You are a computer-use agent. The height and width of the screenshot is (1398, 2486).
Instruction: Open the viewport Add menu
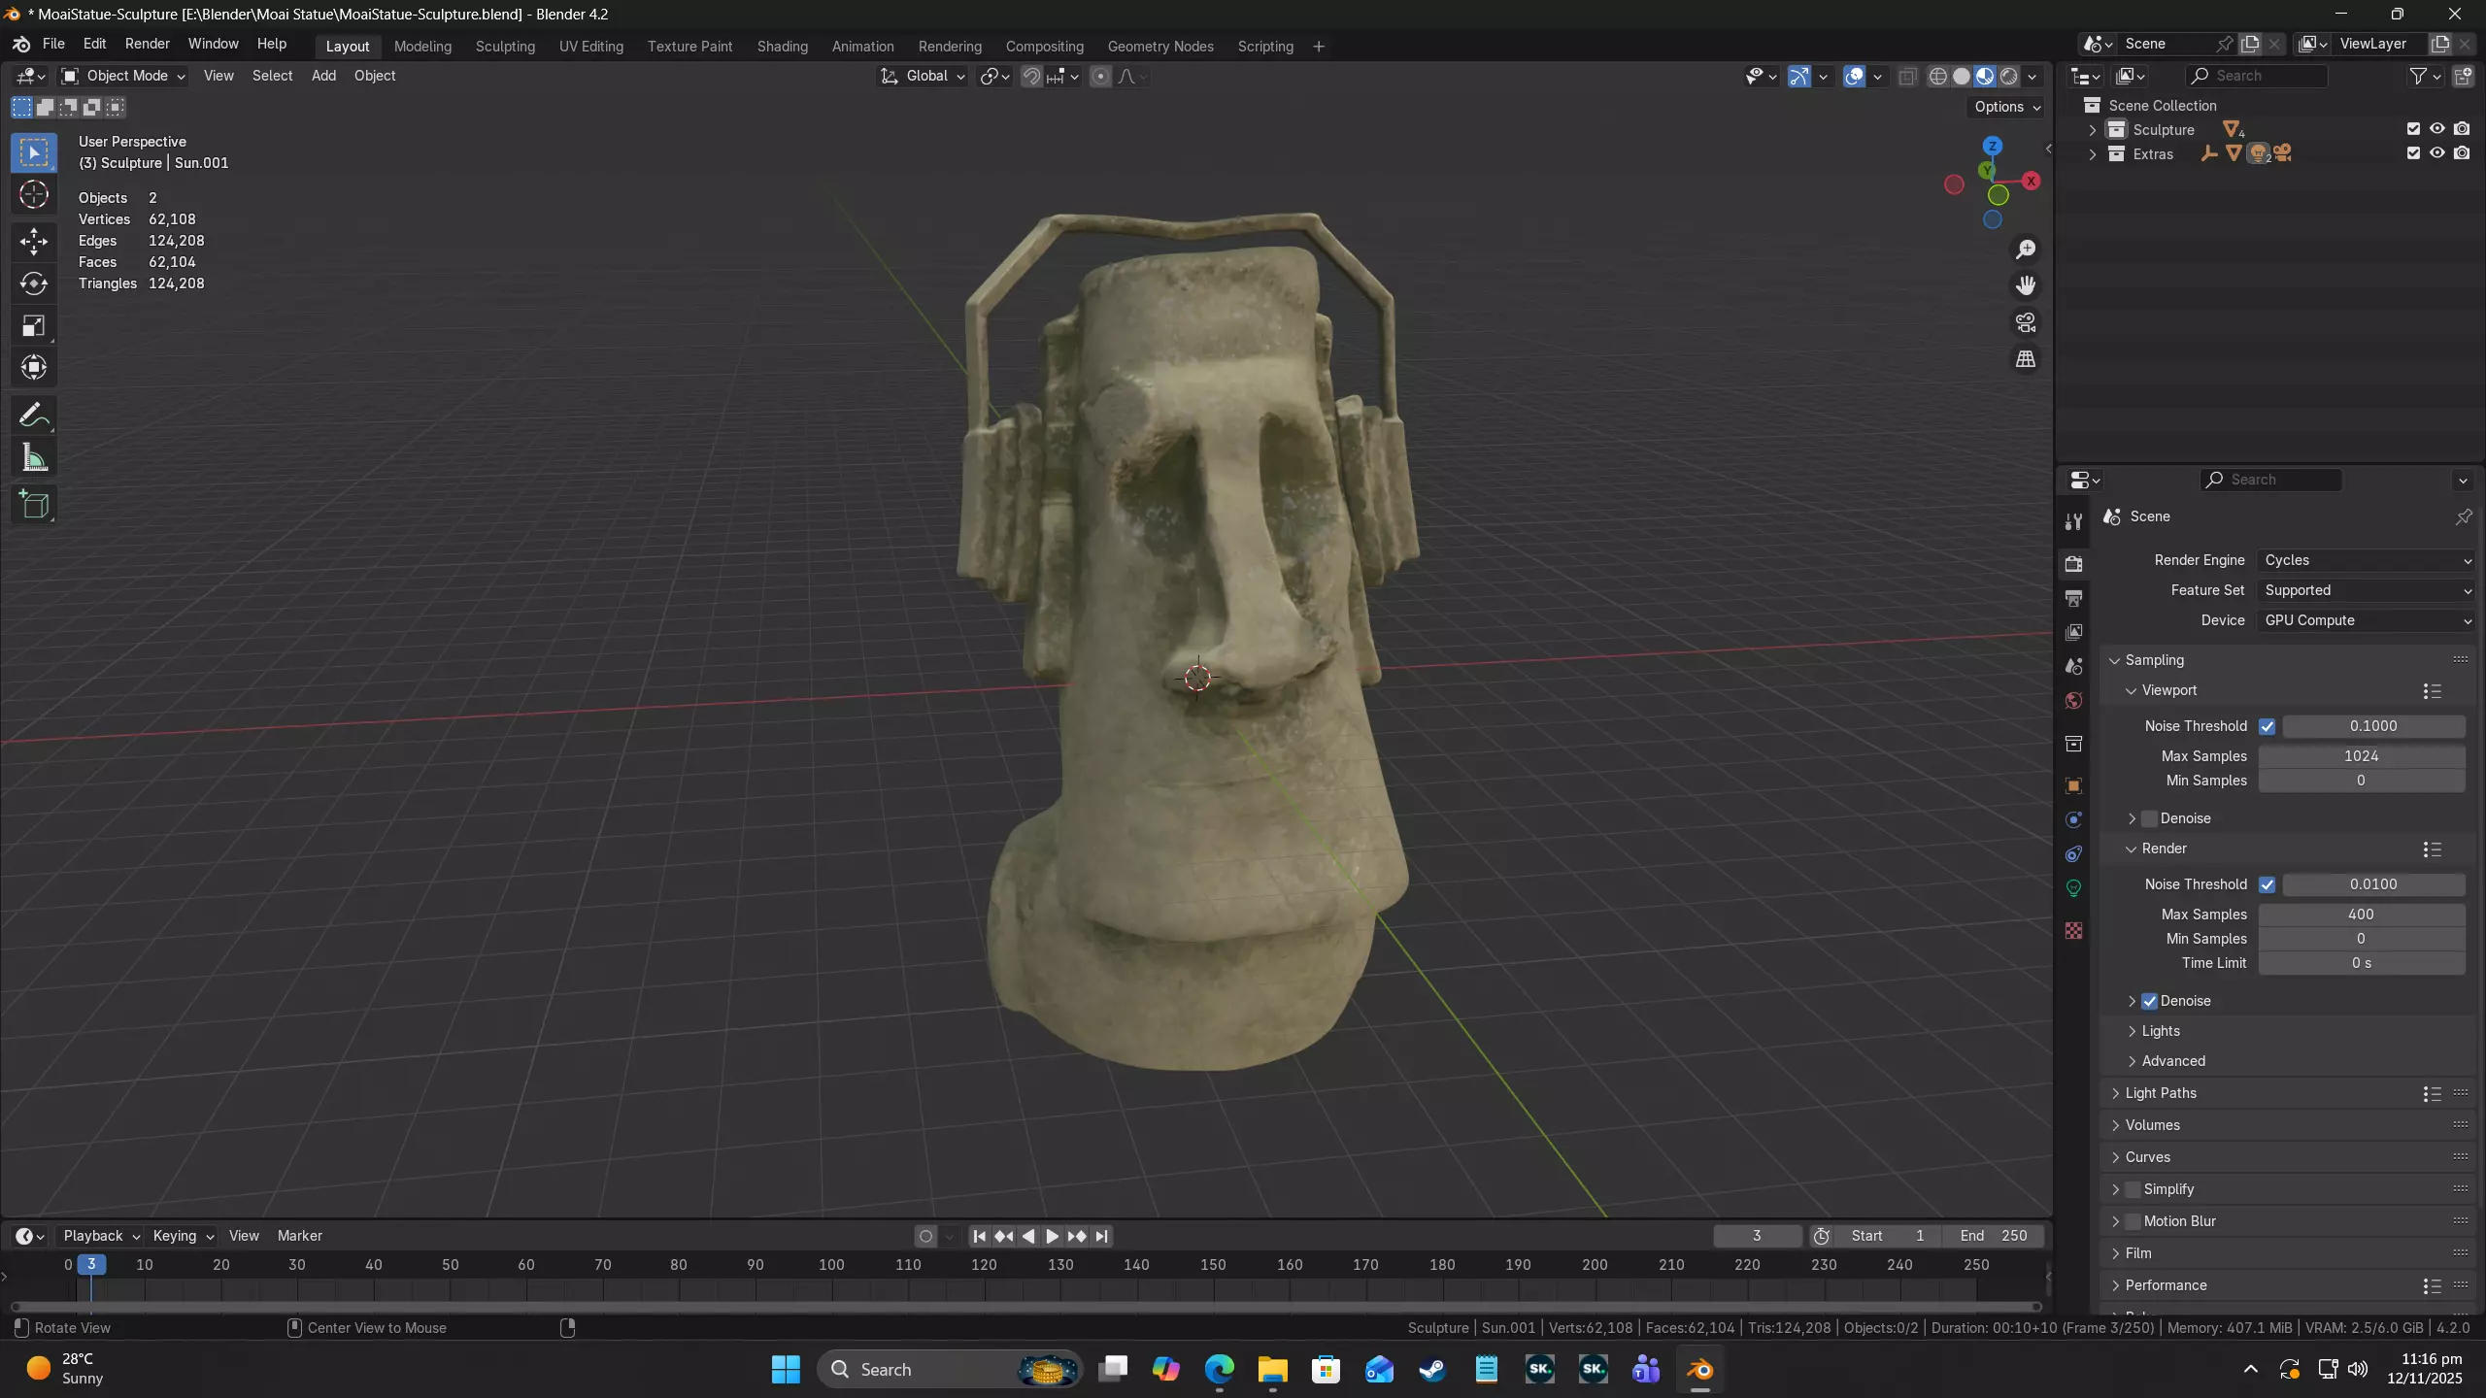click(x=323, y=76)
